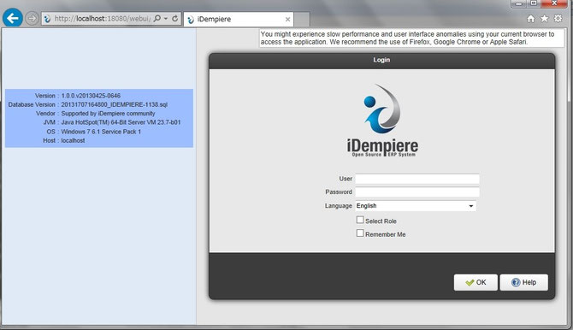
Task: Open browser Tools gear icon
Action: (x=558, y=18)
